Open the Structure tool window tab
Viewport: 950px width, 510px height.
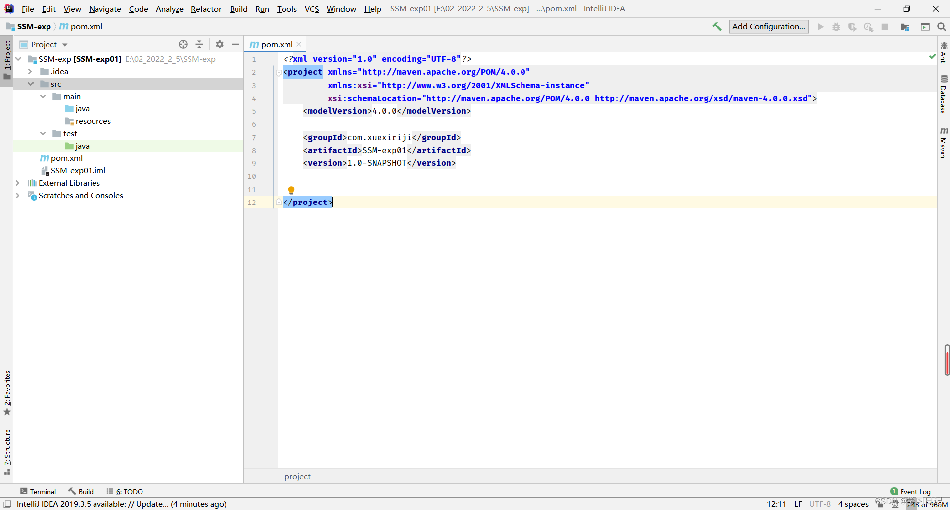click(7, 452)
